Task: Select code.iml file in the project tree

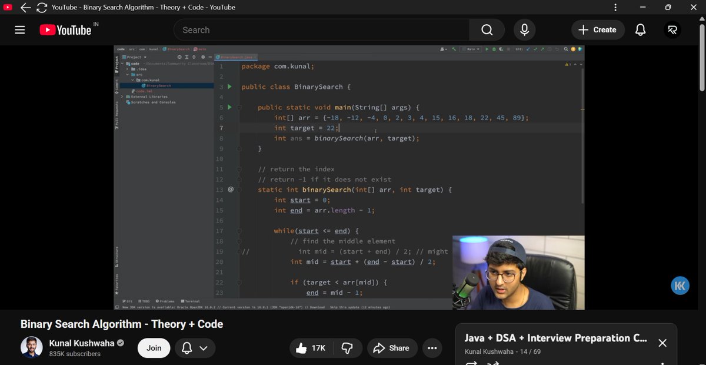Action: (x=141, y=91)
